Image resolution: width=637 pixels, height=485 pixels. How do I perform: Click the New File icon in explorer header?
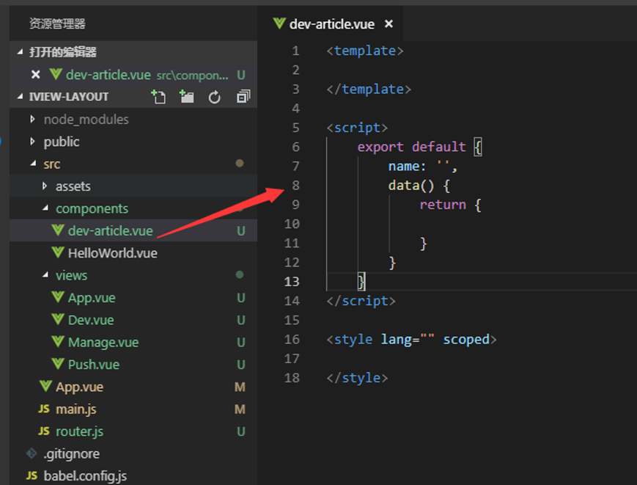[158, 97]
